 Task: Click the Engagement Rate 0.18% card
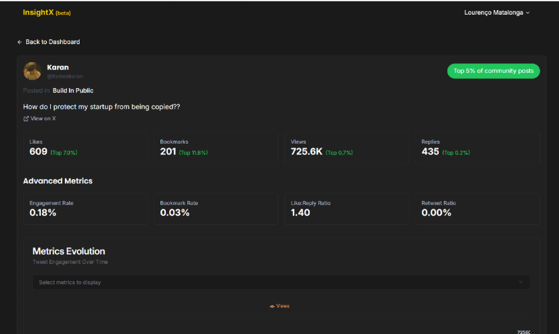point(86,209)
